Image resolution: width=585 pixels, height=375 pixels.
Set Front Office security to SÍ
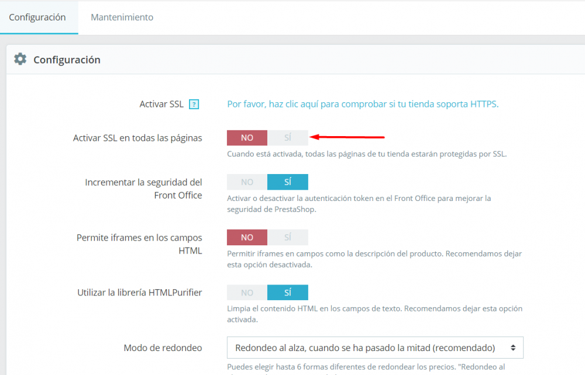click(288, 182)
